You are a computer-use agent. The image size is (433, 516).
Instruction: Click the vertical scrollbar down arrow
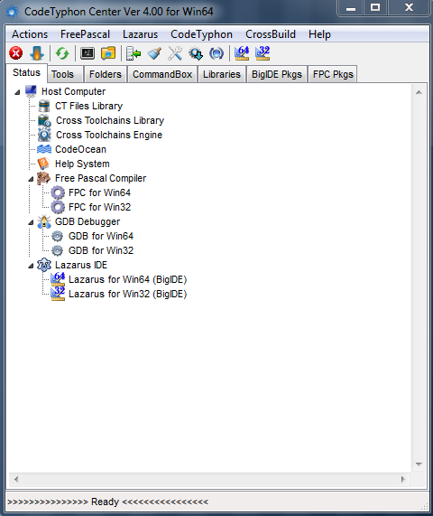click(x=419, y=464)
